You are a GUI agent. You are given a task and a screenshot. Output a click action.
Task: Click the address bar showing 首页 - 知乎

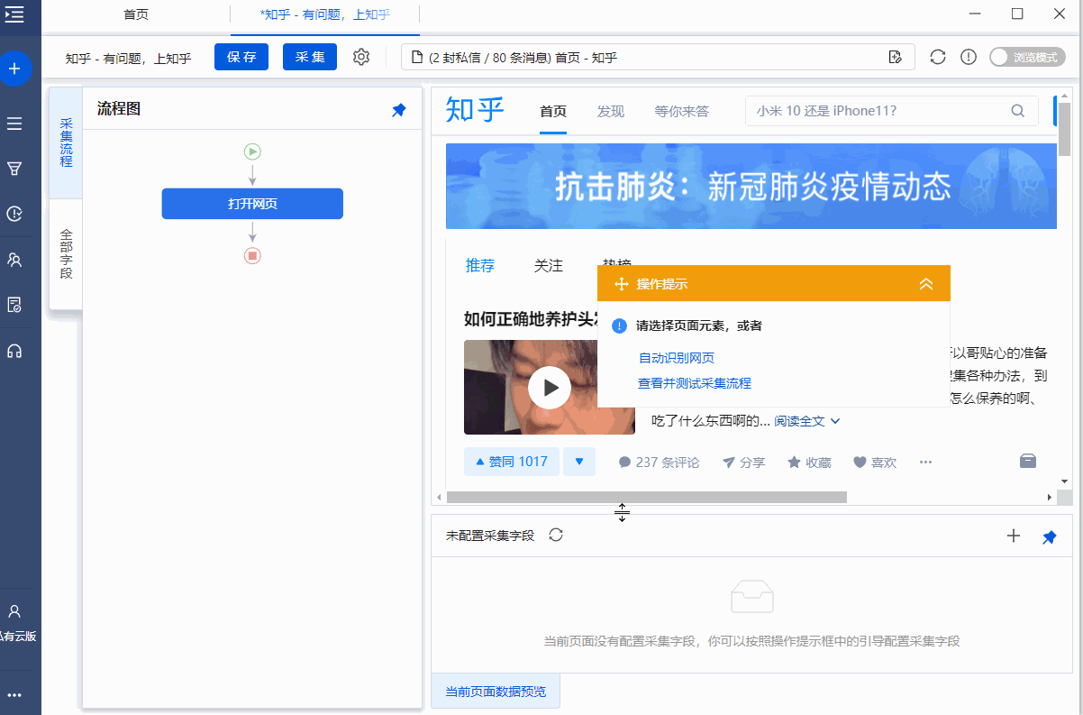coord(658,57)
